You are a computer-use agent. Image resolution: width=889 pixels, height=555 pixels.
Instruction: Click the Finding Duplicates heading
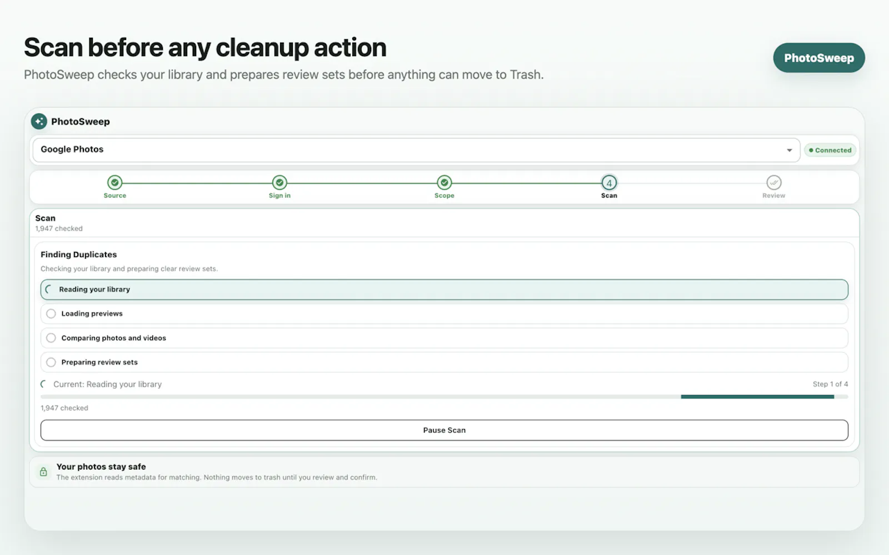79,255
